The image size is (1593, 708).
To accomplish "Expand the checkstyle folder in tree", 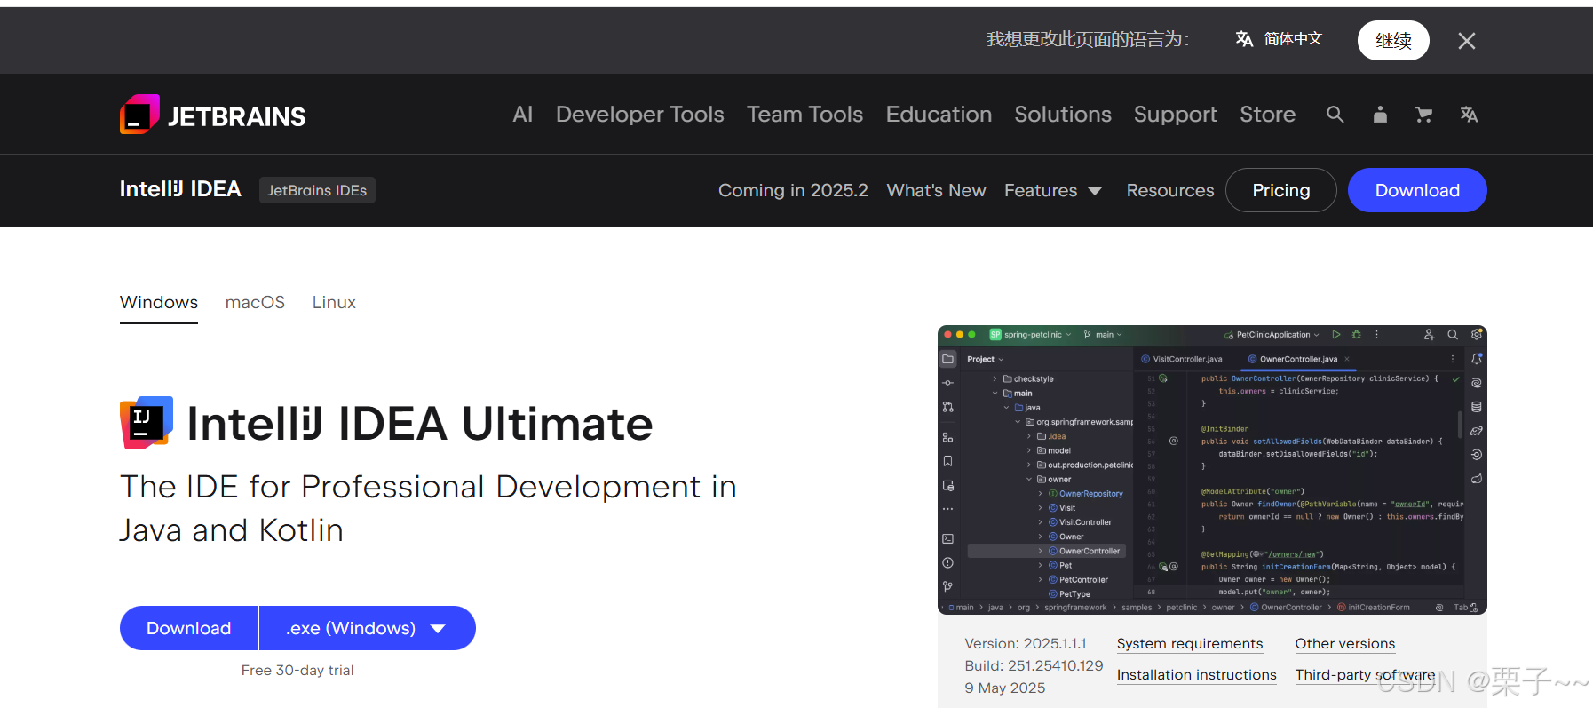I will (x=995, y=378).
